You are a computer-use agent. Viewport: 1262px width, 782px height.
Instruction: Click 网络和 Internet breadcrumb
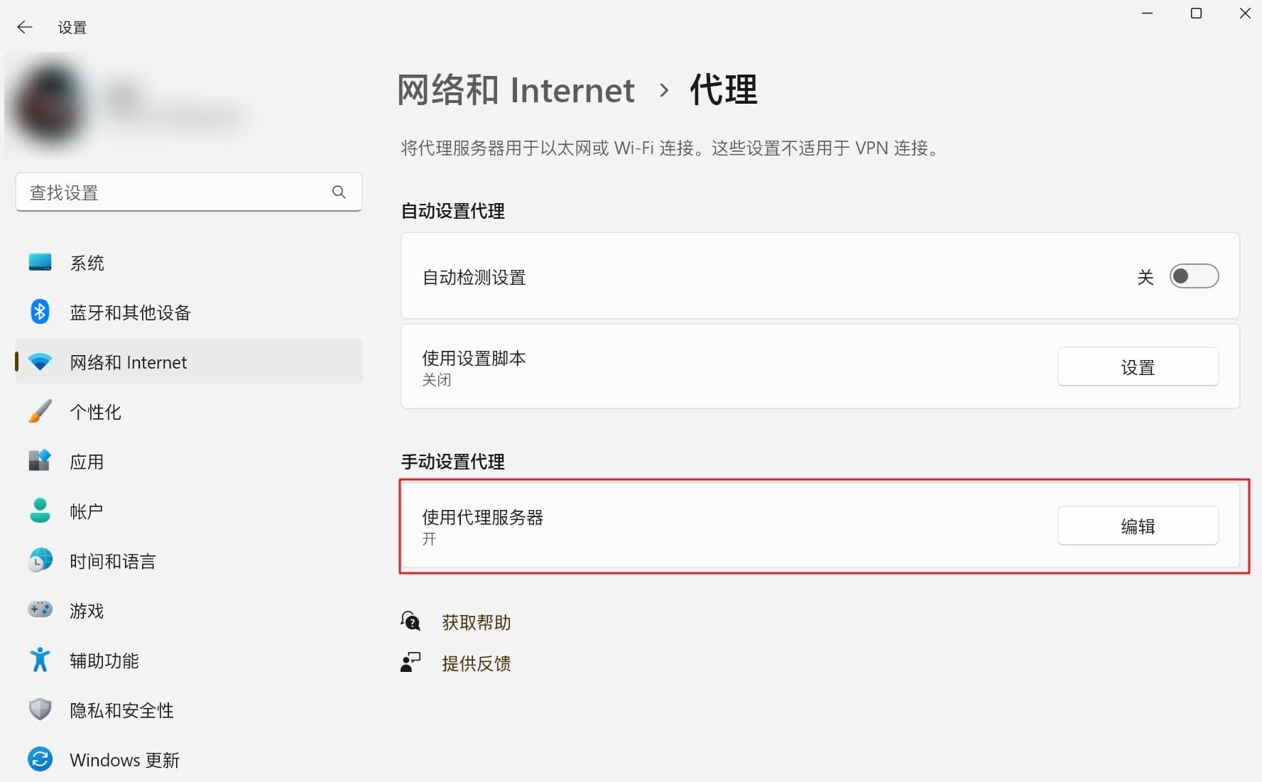click(516, 90)
